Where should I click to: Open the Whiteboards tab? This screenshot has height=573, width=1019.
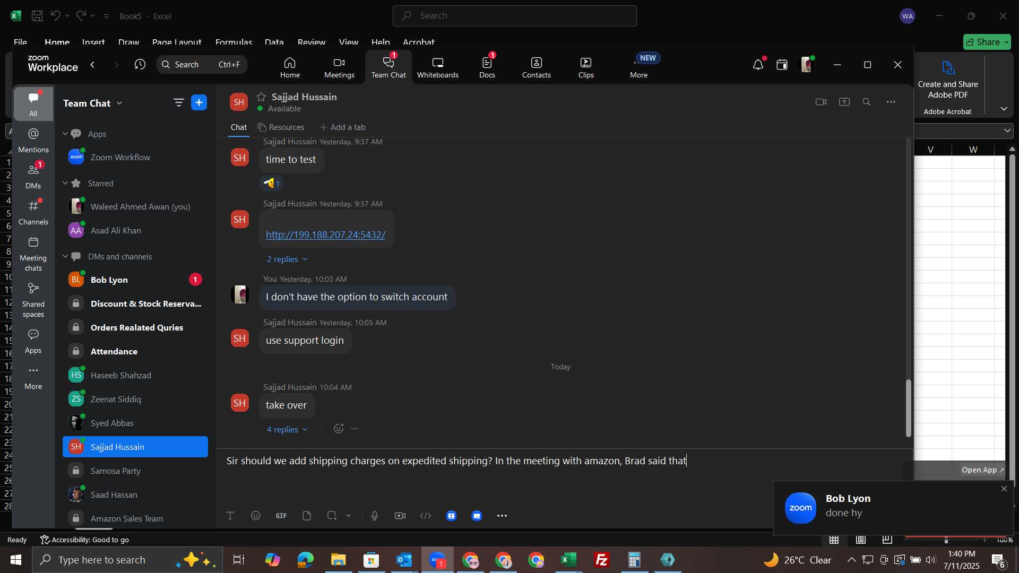point(437,67)
